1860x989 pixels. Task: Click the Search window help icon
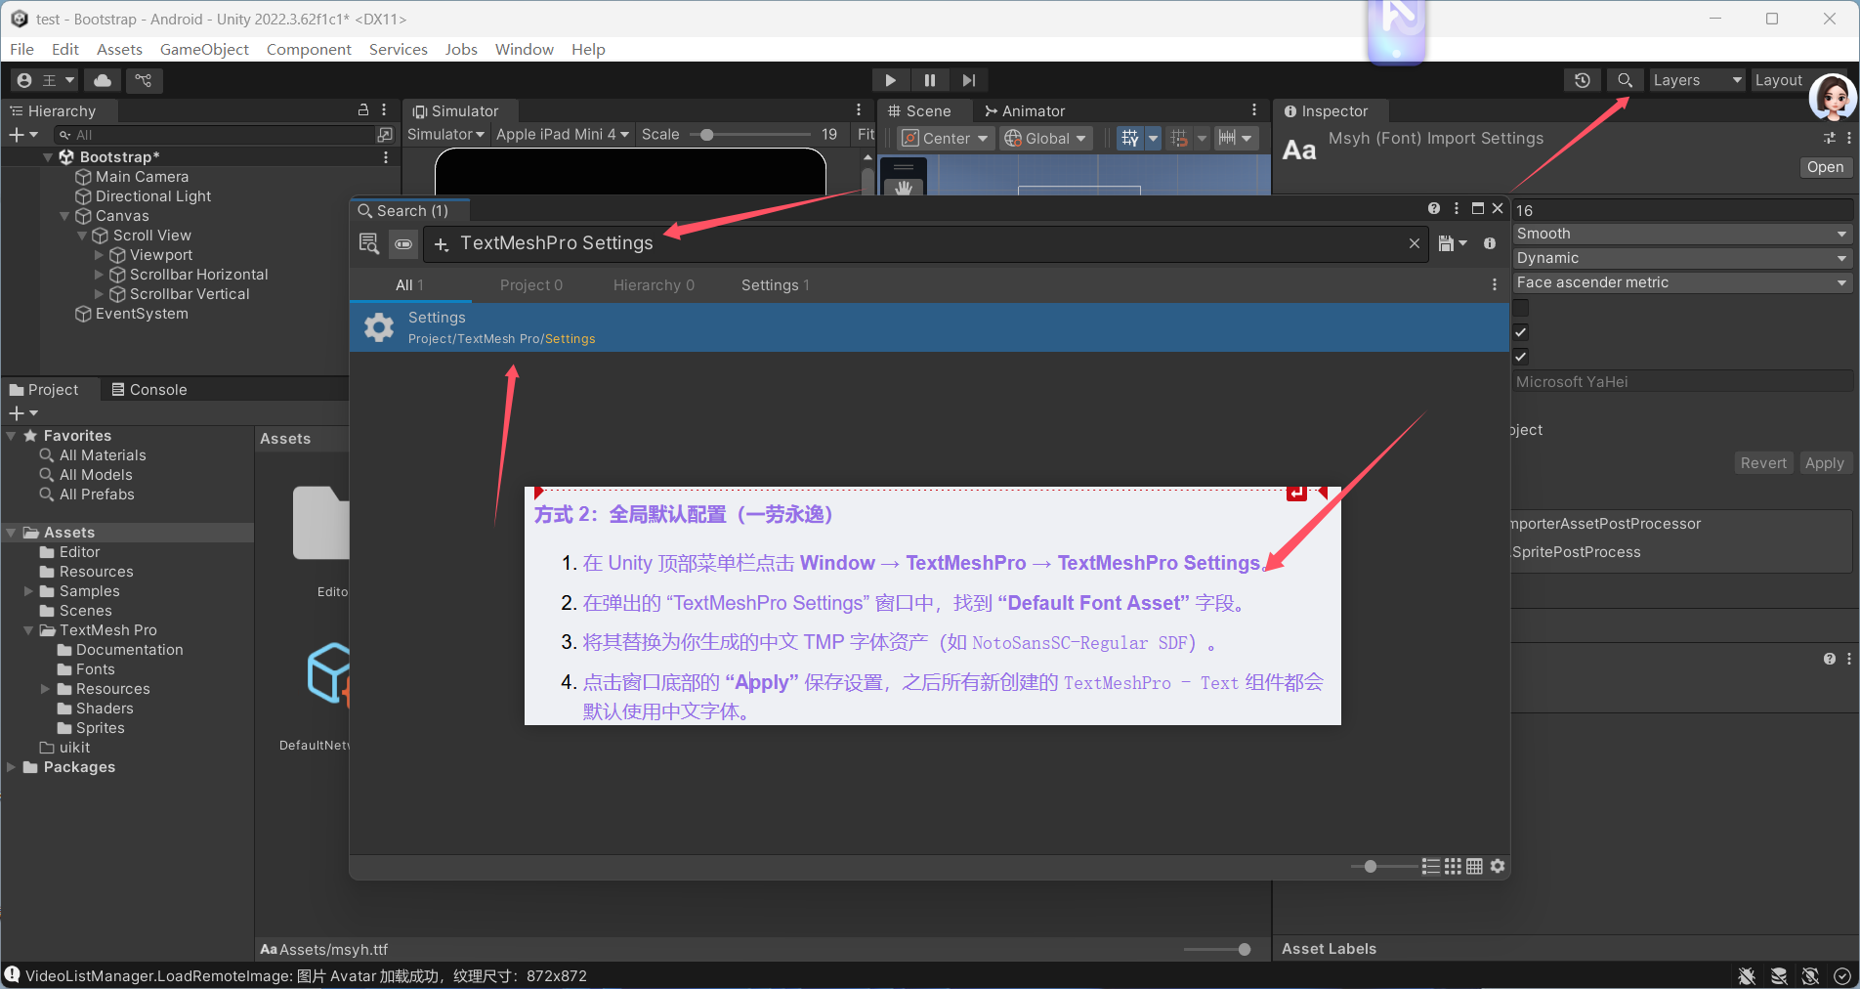[x=1434, y=208]
